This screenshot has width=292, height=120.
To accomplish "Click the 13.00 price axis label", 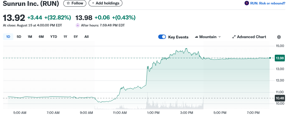I will (x=279, y=69).
